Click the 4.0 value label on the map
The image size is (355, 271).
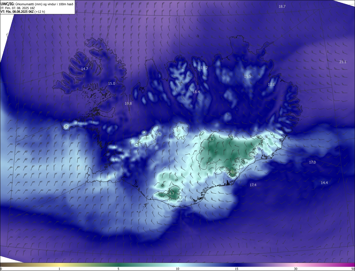tap(232, 172)
